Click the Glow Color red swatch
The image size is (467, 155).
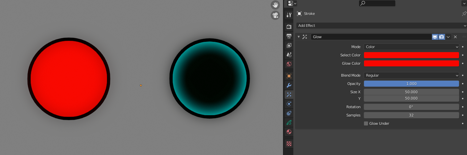pos(411,63)
